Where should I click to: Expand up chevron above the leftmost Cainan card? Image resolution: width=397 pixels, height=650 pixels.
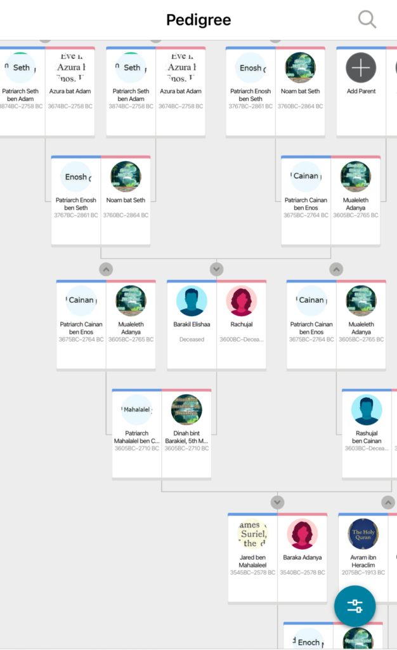click(106, 269)
